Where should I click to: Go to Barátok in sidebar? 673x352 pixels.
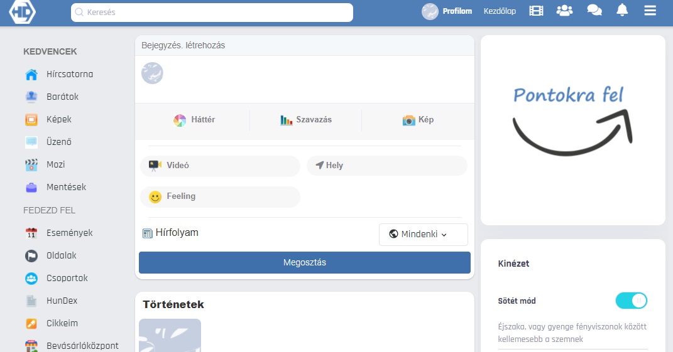pyautogui.click(x=62, y=97)
